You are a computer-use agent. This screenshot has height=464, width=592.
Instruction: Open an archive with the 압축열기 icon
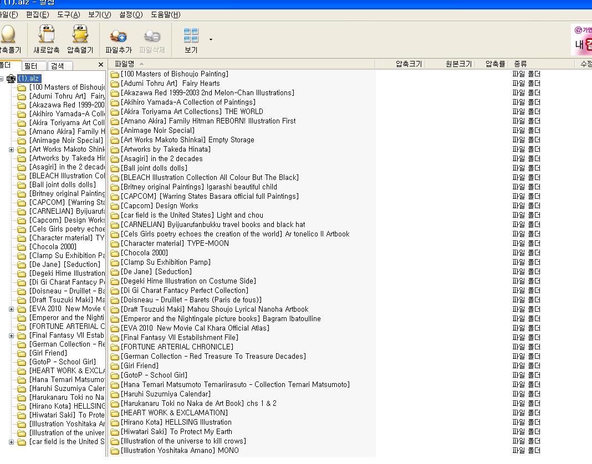[x=80, y=35]
